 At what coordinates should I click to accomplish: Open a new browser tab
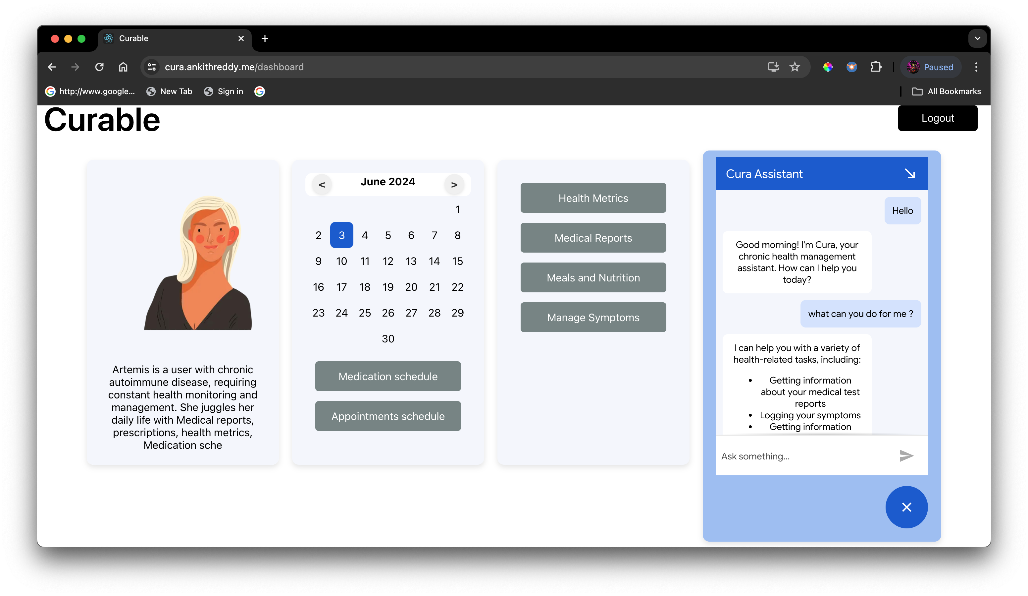tap(265, 38)
